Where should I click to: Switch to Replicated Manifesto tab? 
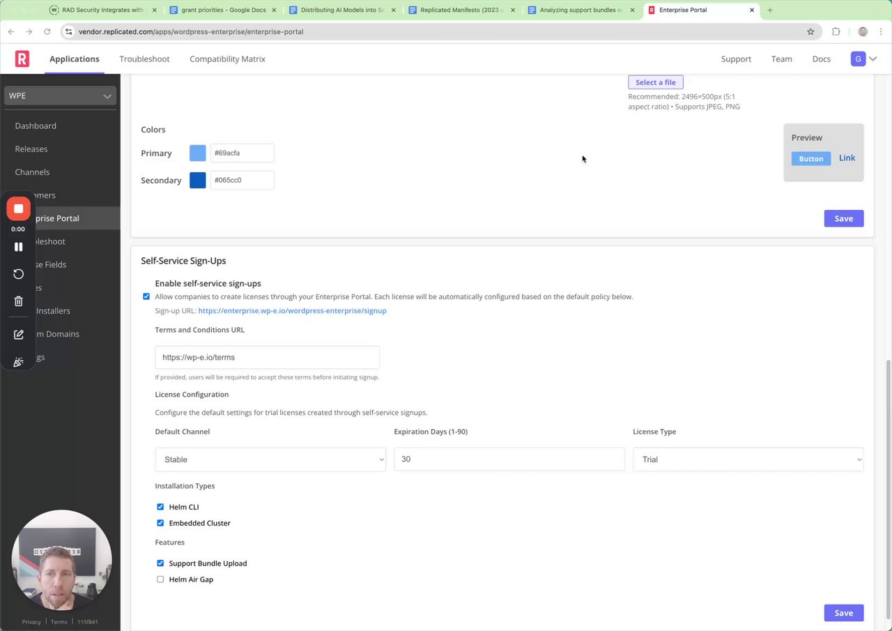[463, 10]
